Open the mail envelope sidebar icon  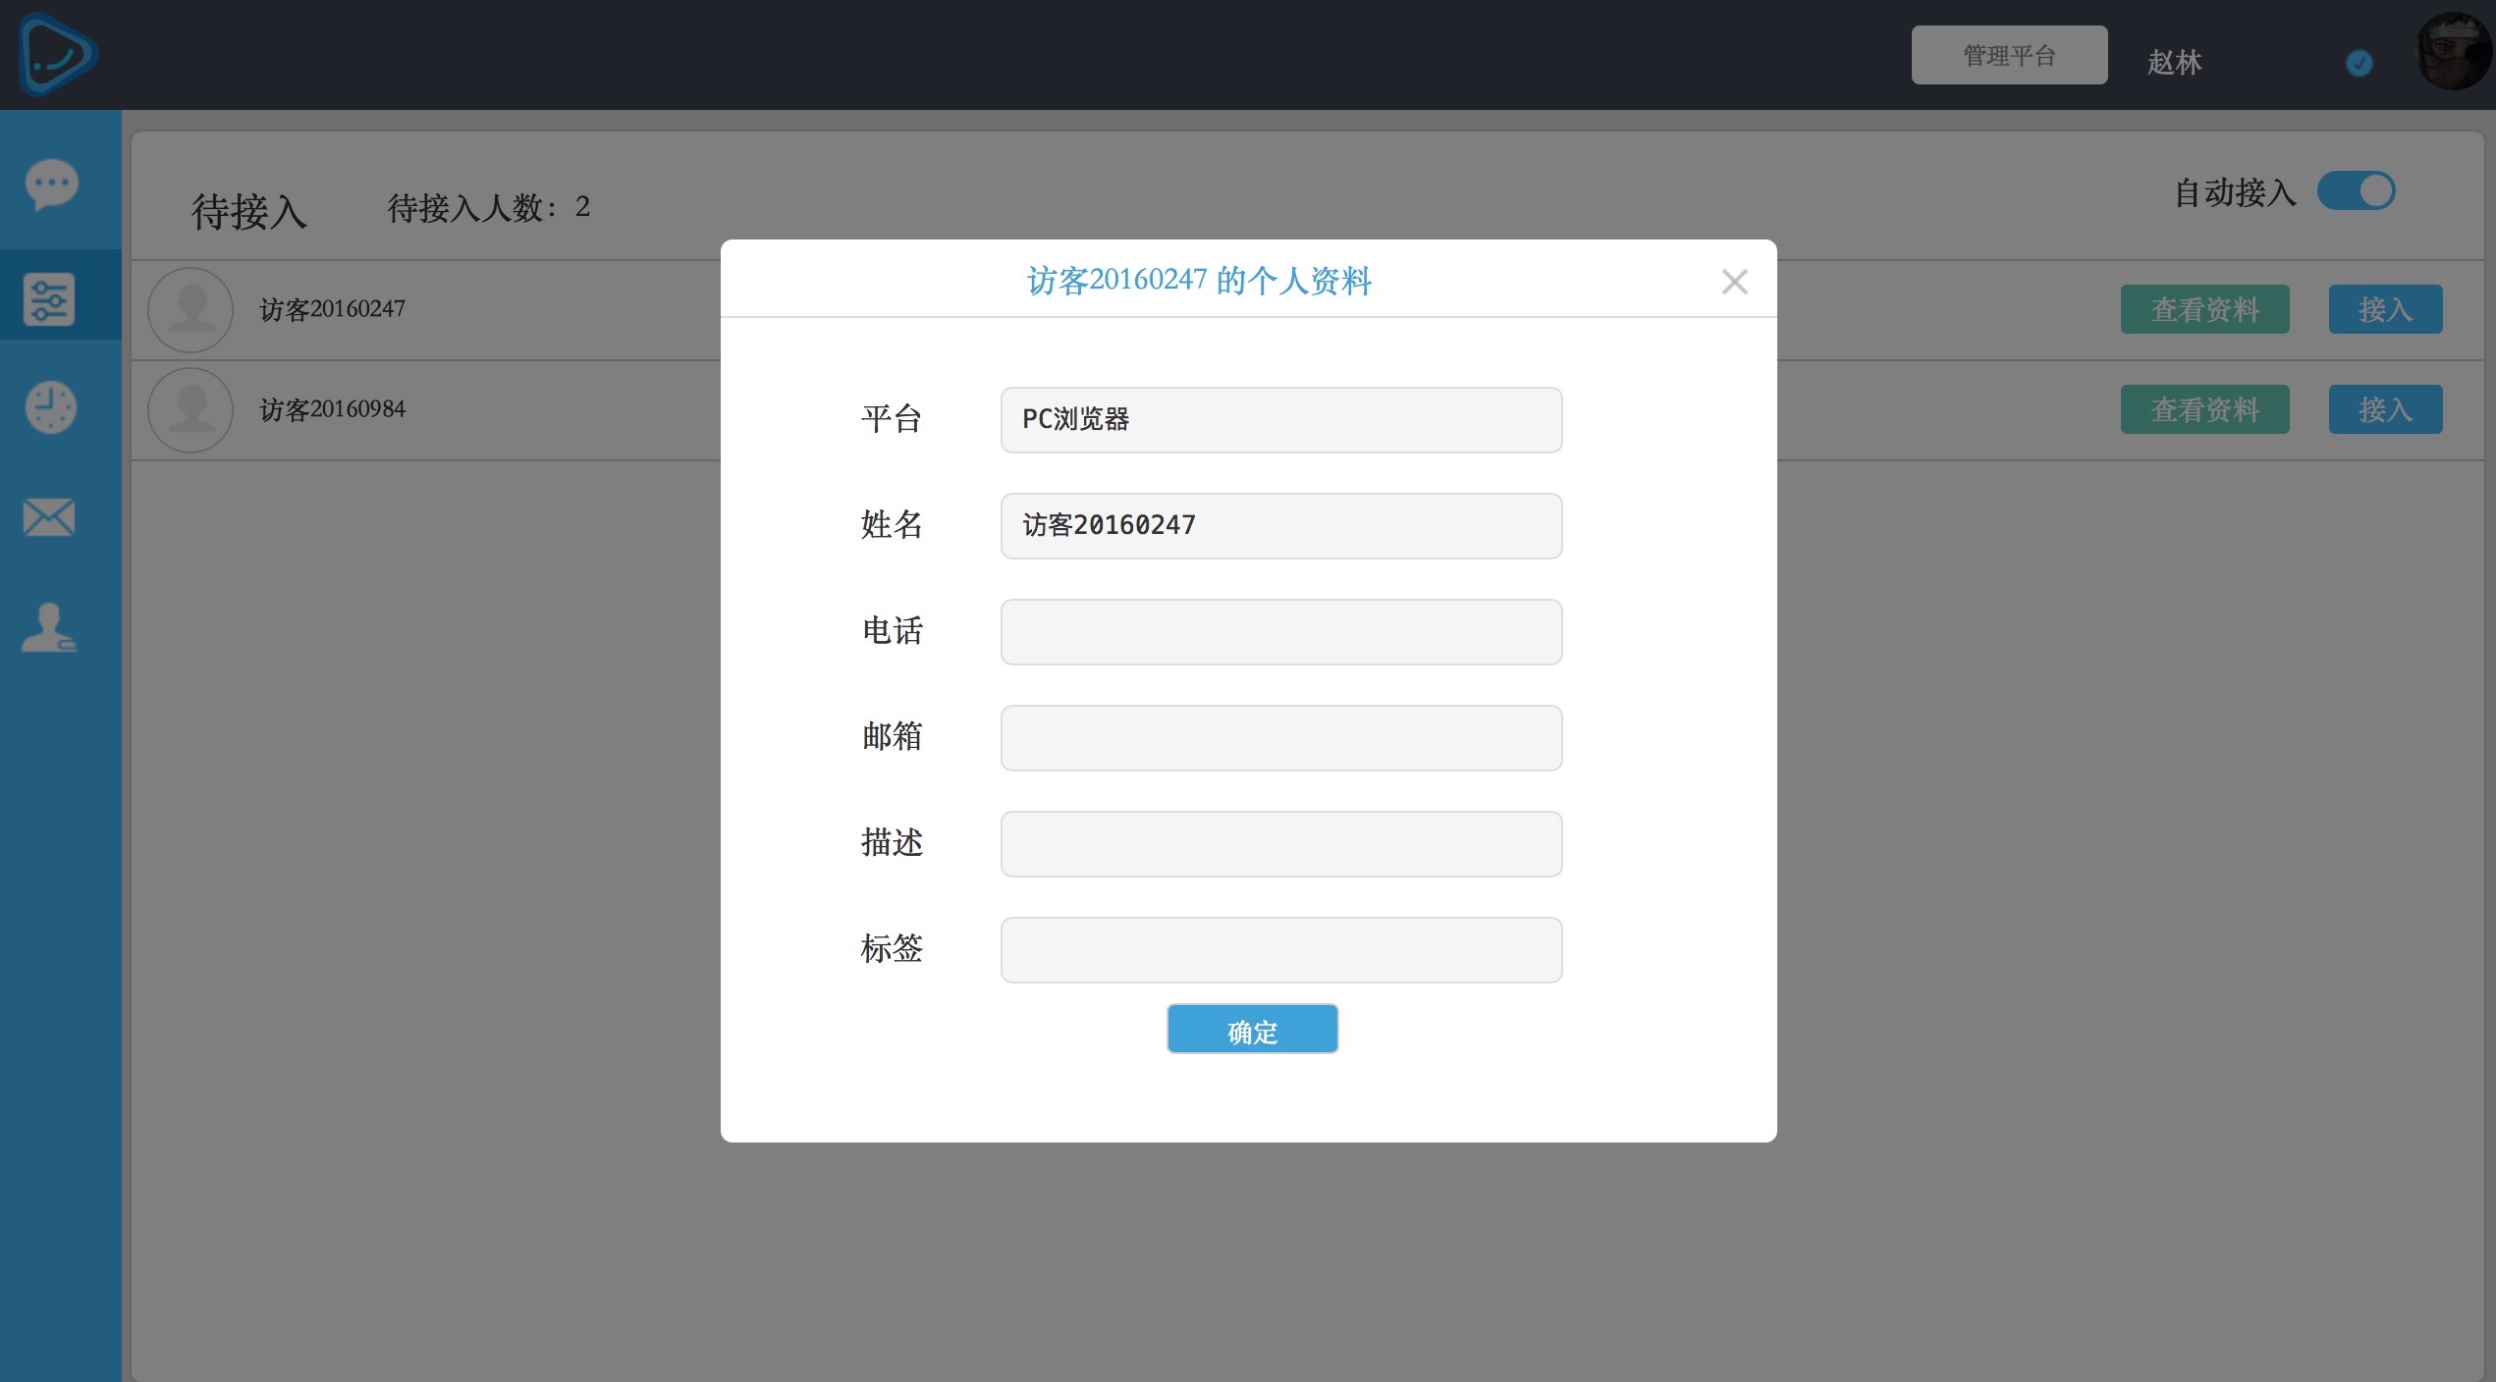coord(49,517)
